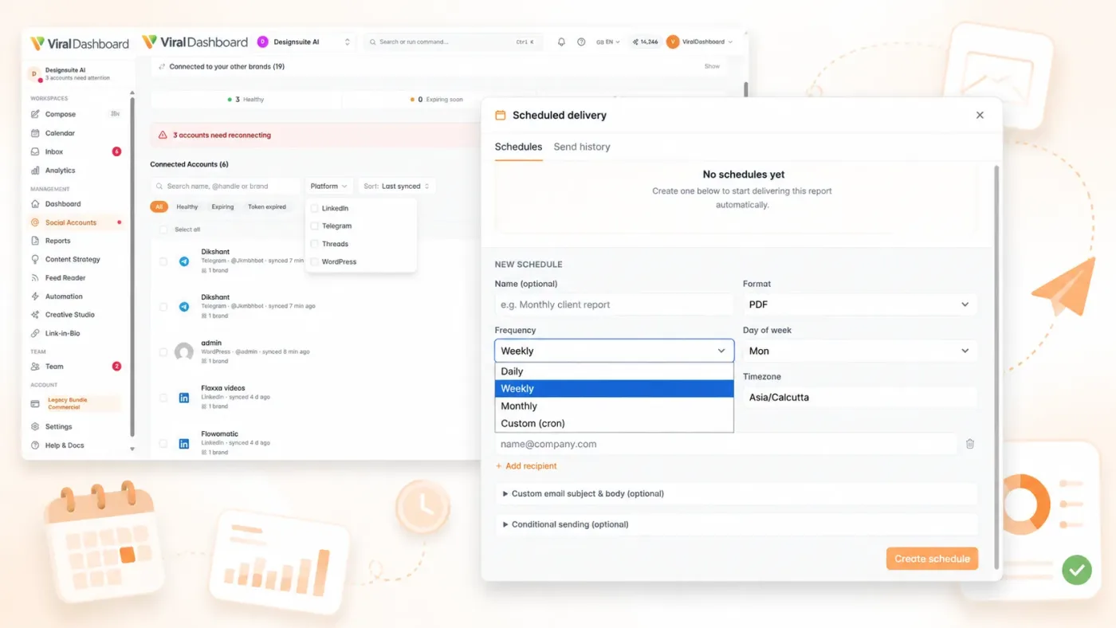This screenshot has width=1116, height=628.
Task: Open Creative Studio via its sparkle icon
Action: point(35,315)
